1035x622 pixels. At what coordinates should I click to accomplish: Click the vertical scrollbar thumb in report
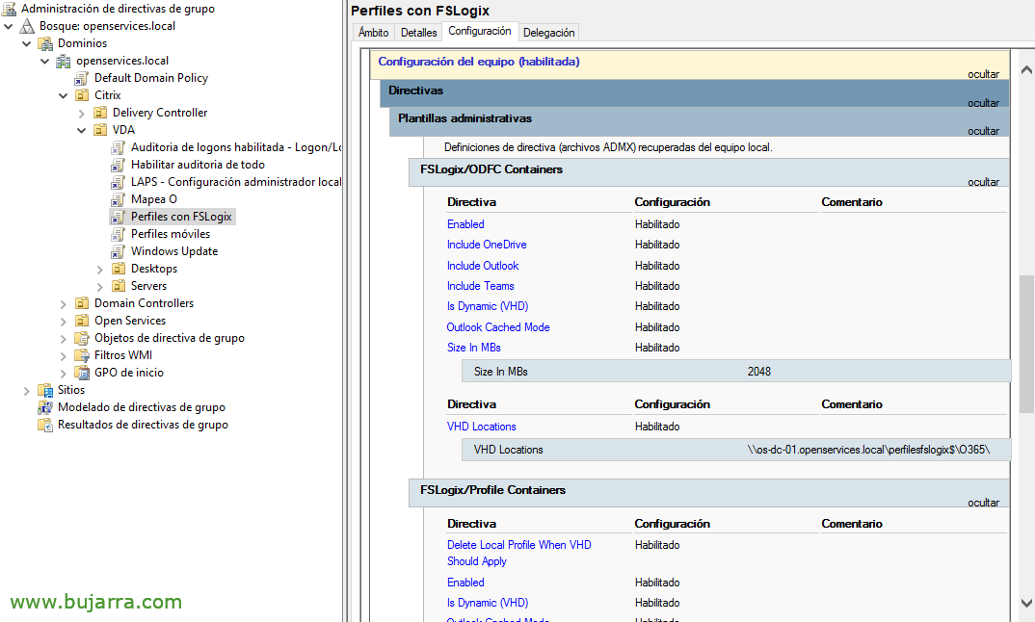[x=1026, y=345]
